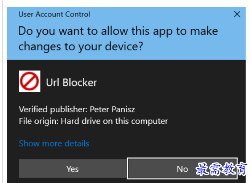Click the word details in the blue link

click(x=77, y=143)
